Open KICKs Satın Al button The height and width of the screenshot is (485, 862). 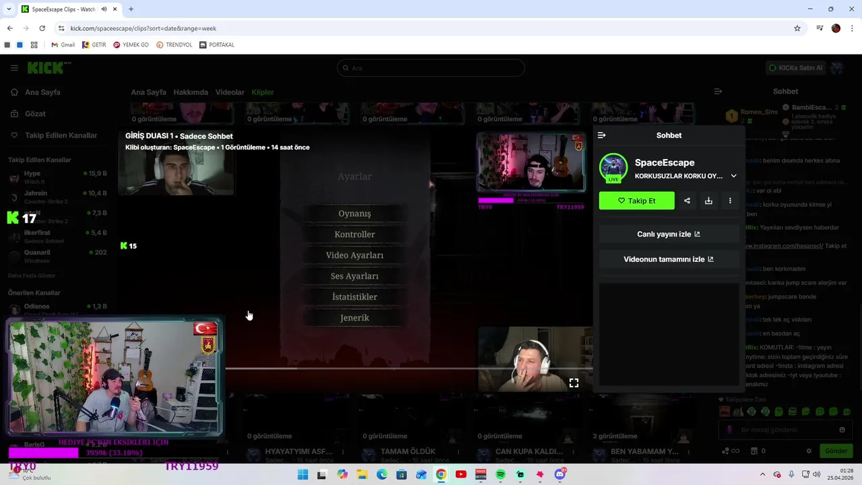795,68
